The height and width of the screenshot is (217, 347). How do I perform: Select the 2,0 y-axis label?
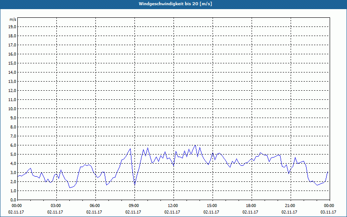point(13,181)
